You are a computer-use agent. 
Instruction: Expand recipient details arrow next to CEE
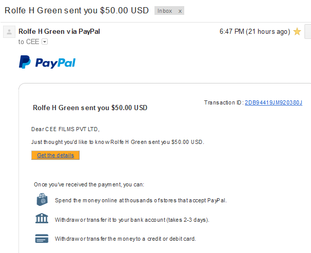(45, 42)
